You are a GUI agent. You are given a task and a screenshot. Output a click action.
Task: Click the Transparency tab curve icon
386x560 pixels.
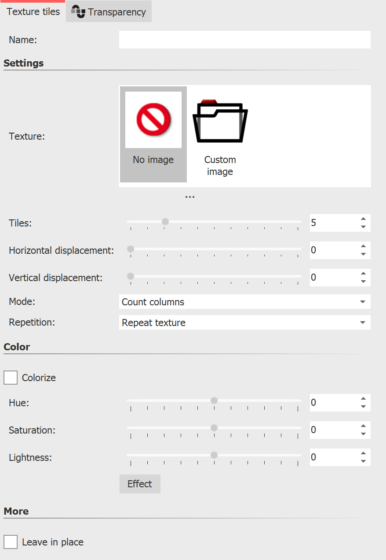click(78, 12)
